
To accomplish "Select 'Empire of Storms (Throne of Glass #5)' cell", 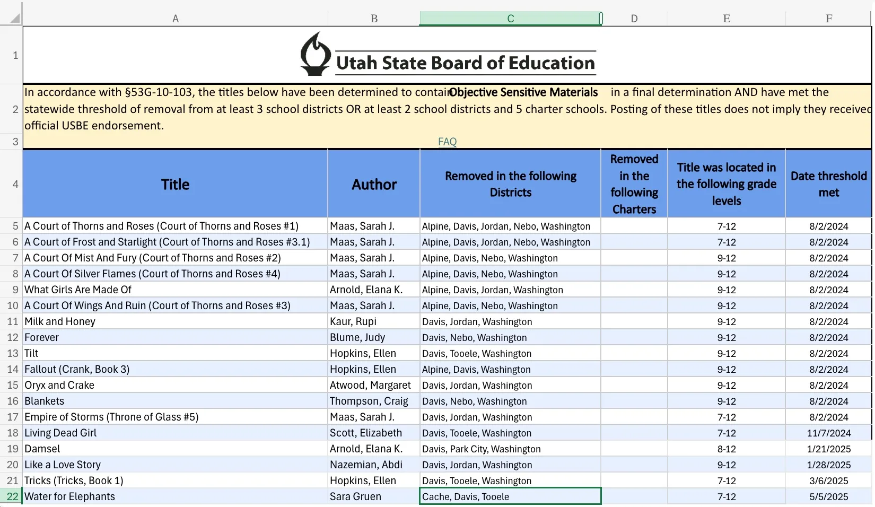I will (176, 417).
